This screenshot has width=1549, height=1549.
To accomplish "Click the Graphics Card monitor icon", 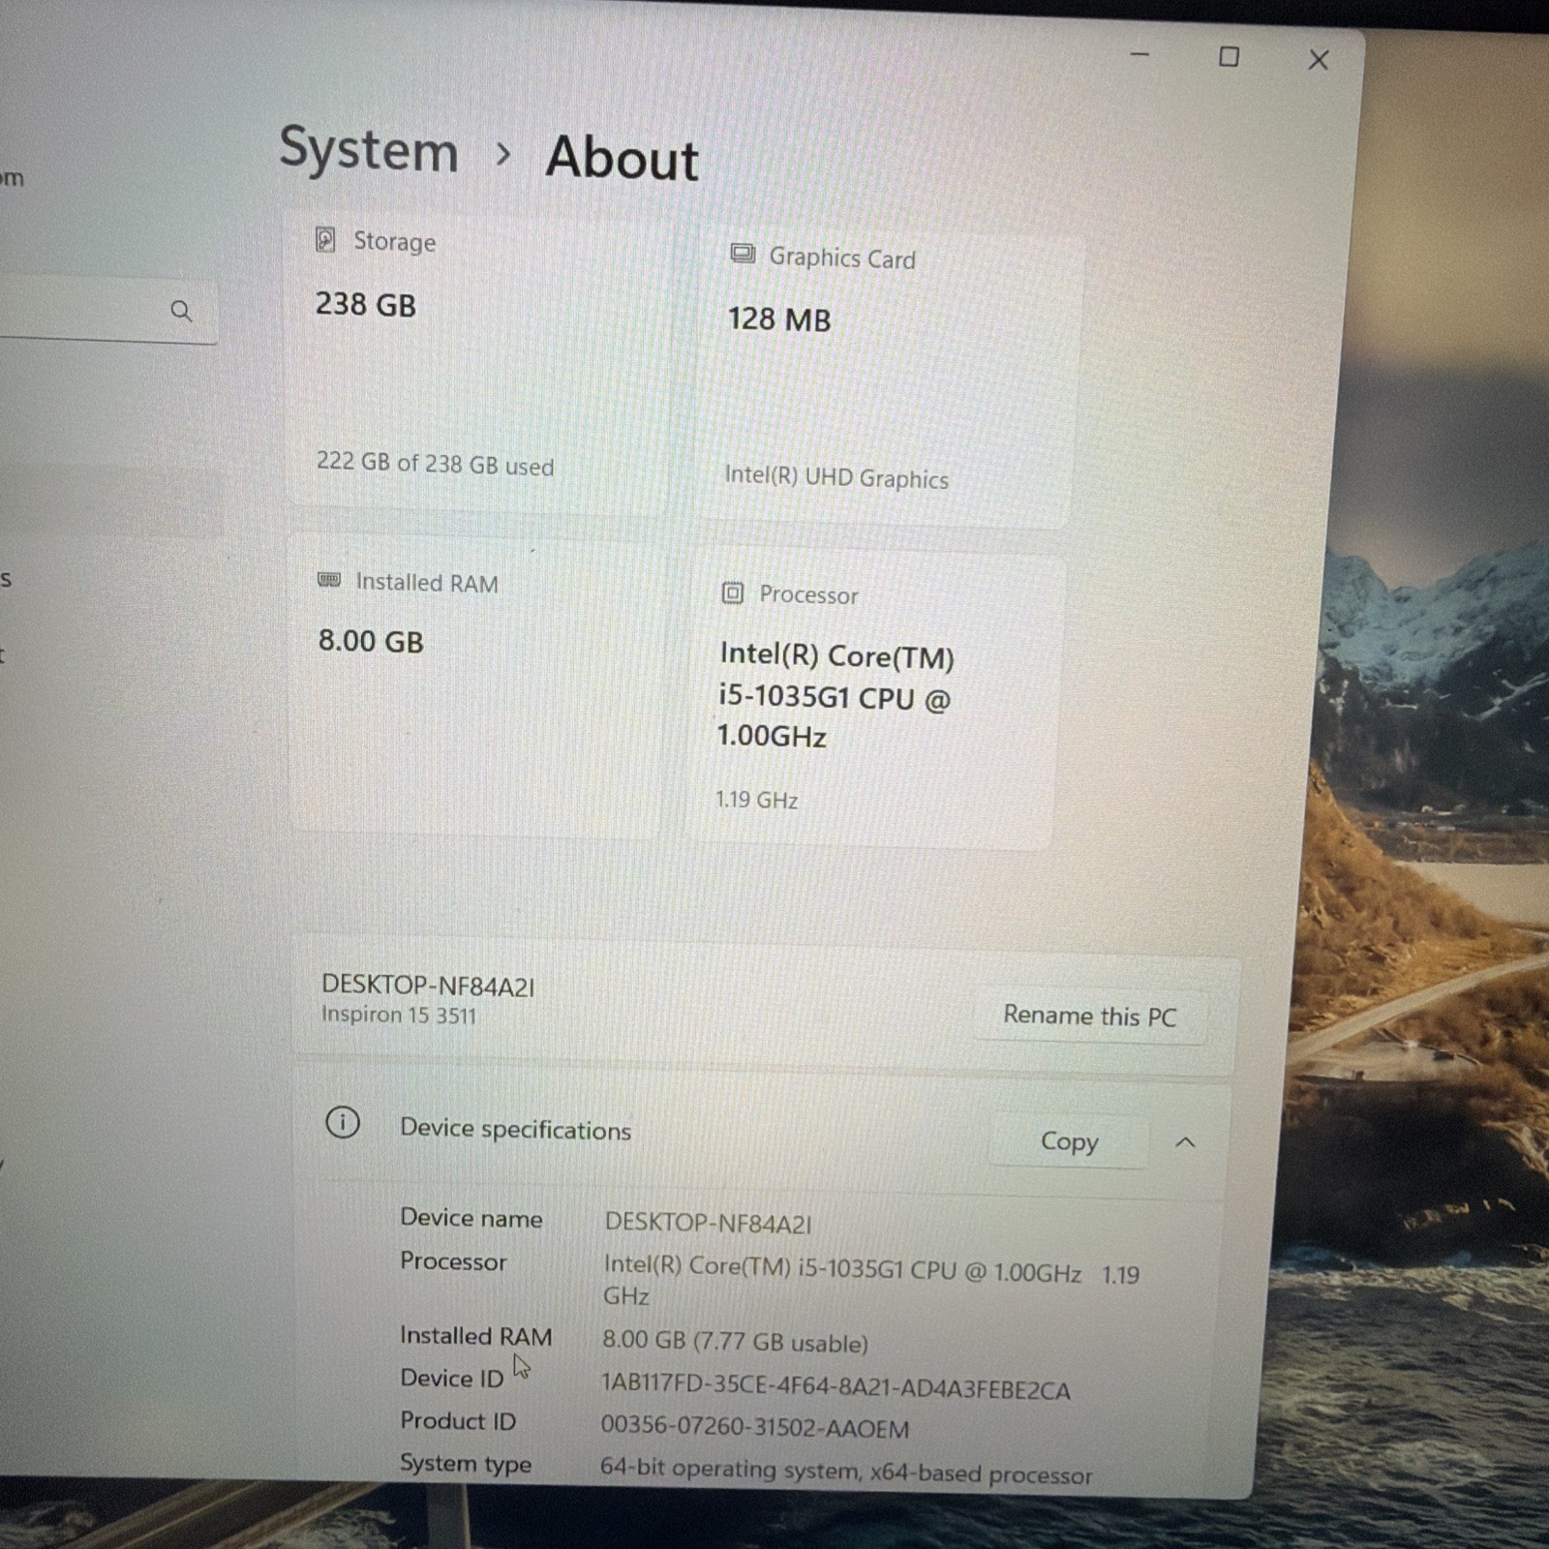I will [x=743, y=254].
